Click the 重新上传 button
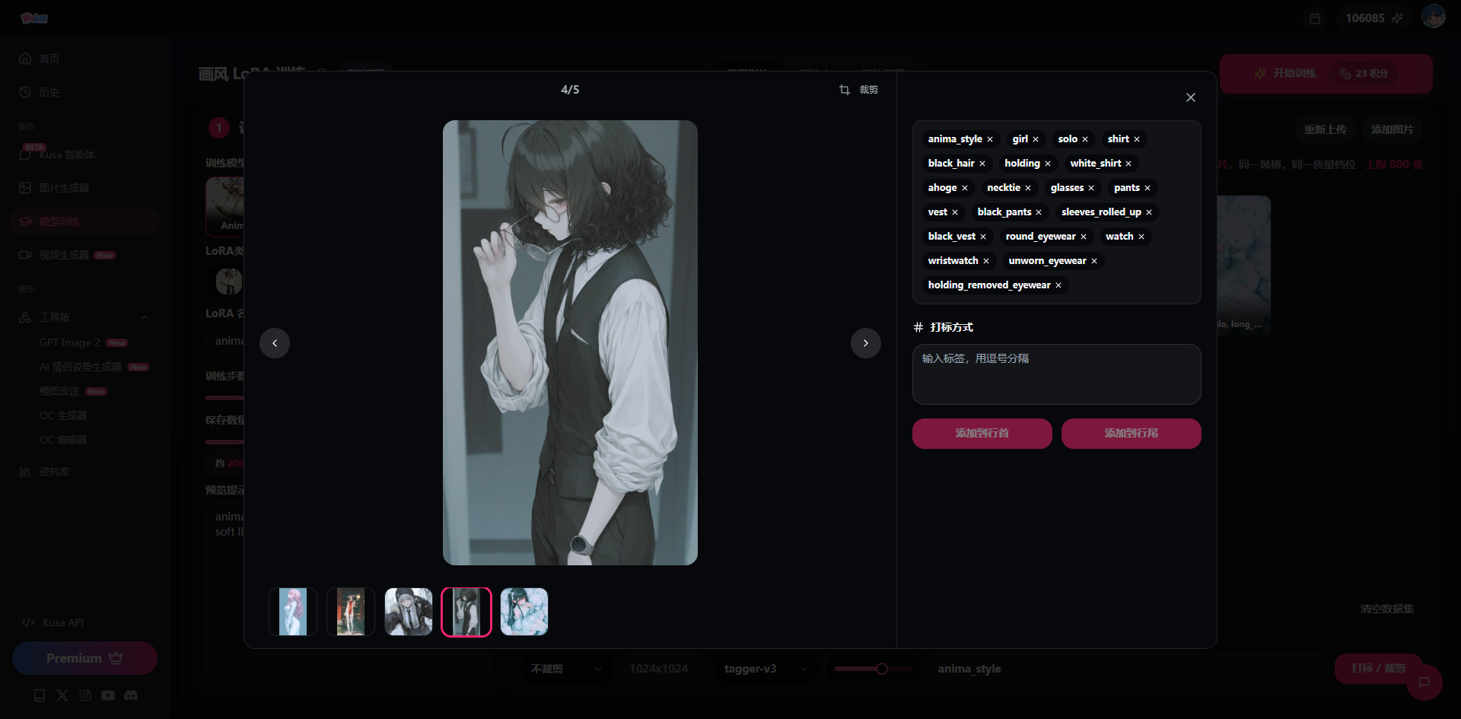Image resolution: width=1461 pixels, height=719 pixels. point(1326,129)
